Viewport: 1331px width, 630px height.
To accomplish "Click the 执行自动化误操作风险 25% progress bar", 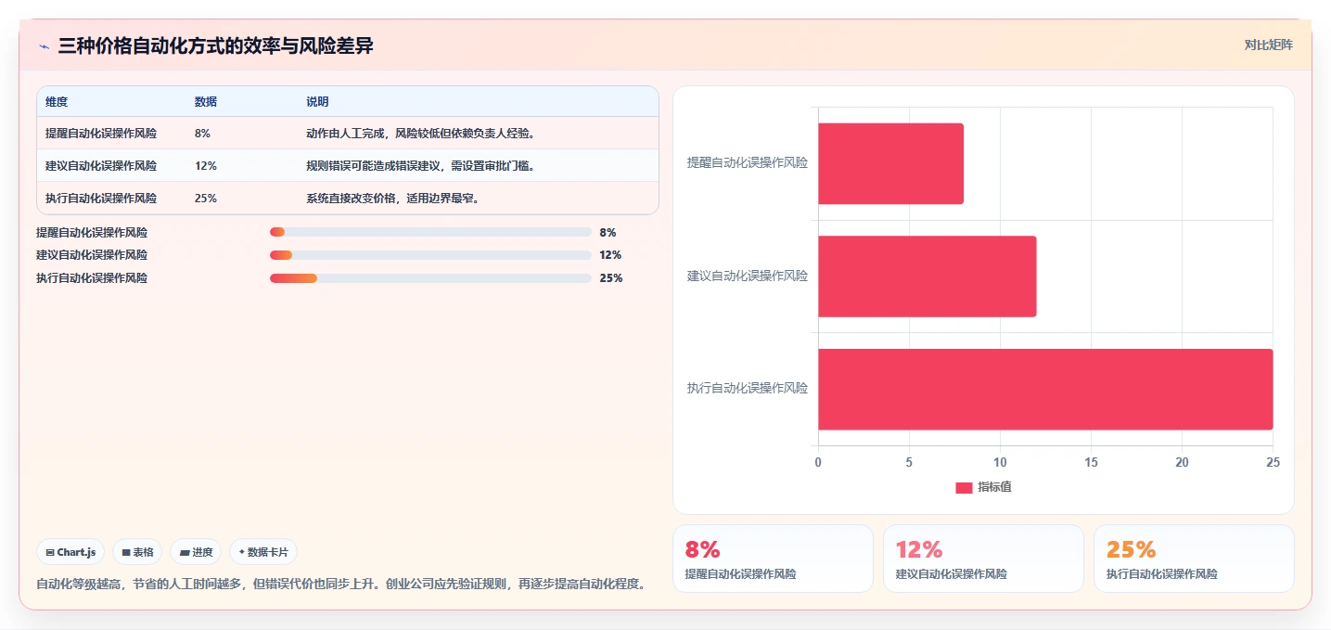I will [x=430, y=277].
